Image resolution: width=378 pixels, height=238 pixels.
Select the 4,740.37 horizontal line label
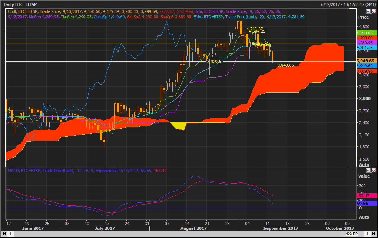click(255, 29)
